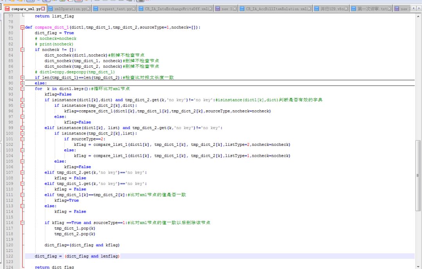The width and height of the screenshot is (422, 269).
Task: Click 'kflag=compare_dict_1' call on line 96
Action: coord(167,111)
